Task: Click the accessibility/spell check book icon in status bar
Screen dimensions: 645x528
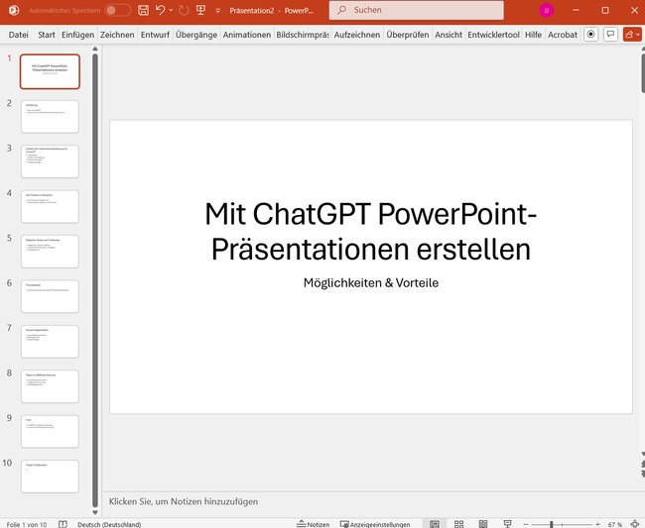Action: [63, 524]
